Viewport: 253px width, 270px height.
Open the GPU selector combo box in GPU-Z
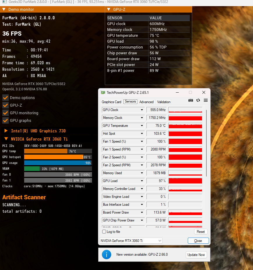[131, 241]
